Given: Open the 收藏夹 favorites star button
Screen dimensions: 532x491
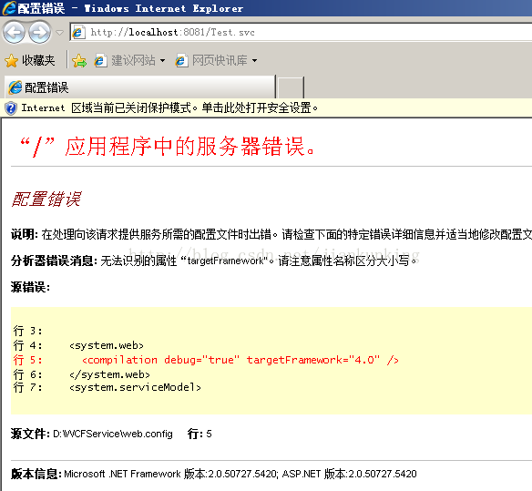Looking at the screenshot, I should pyautogui.click(x=30, y=60).
